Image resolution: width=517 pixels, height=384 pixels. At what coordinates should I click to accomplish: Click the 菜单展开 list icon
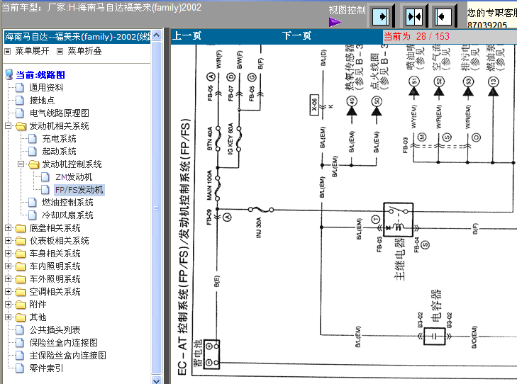coord(8,51)
